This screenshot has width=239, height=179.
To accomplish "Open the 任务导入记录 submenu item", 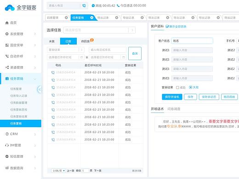I will (x=19, y=96).
